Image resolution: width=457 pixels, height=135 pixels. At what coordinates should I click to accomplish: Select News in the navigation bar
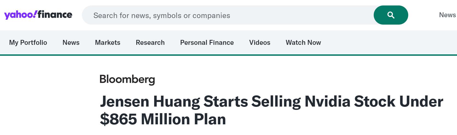[x=71, y=43]
